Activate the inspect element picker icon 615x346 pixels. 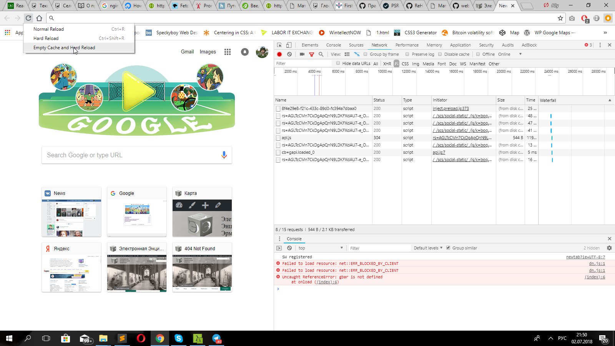279,45
